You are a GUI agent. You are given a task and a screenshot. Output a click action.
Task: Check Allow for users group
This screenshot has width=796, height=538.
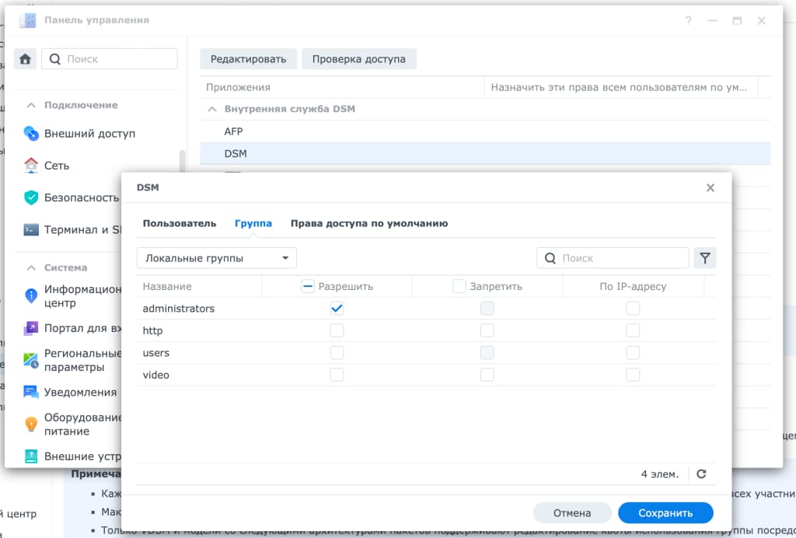coord(337,353)
